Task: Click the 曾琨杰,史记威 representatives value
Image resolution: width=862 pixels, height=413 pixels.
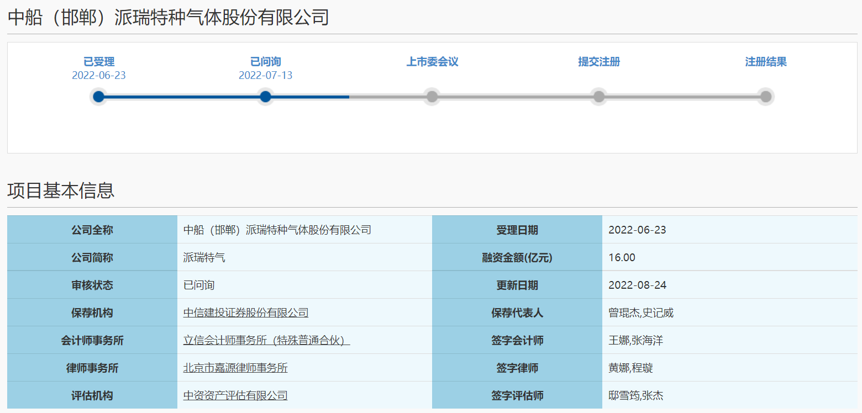Action: click(x=641, y=313)
